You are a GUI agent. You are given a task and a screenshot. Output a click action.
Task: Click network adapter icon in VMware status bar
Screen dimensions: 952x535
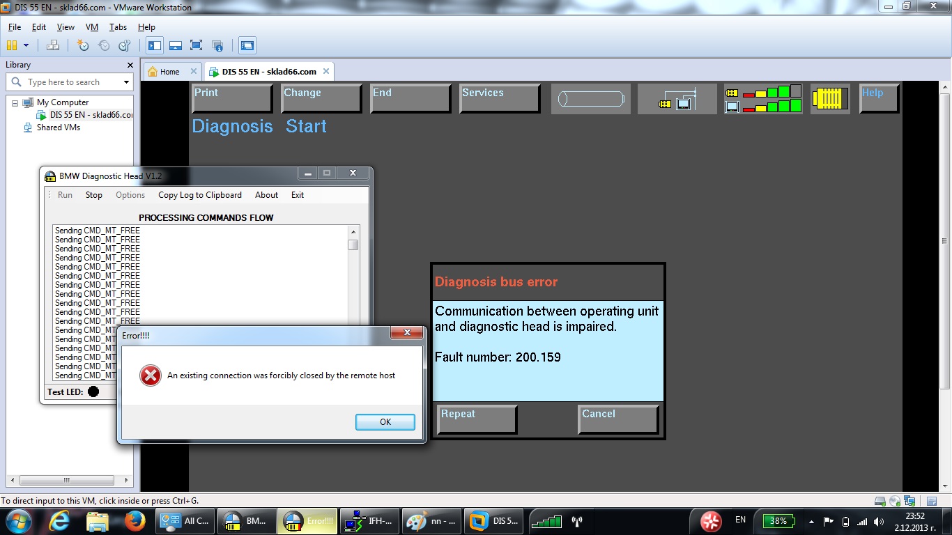point(909,501)
